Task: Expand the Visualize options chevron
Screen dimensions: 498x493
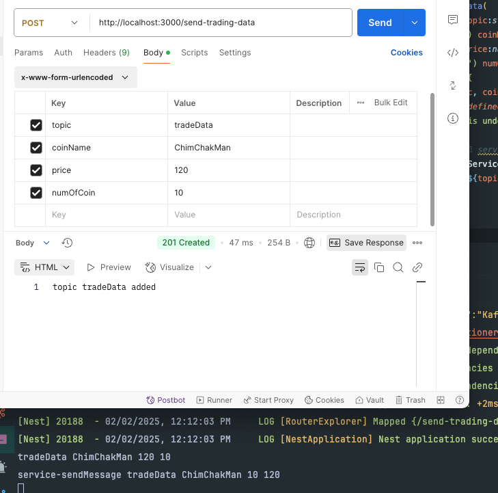Action: click(x=208, y=267)
